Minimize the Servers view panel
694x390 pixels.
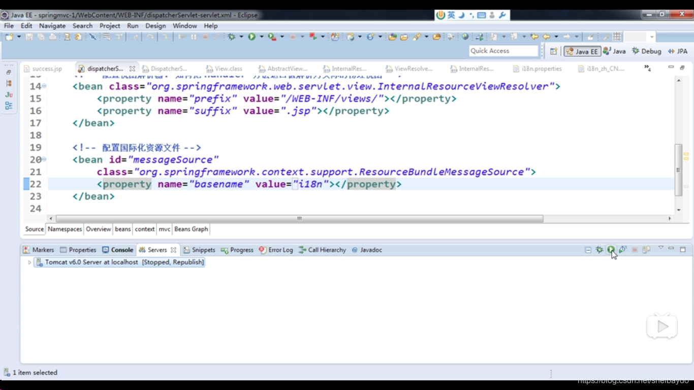pyautogui.click(x=671, y=249)
